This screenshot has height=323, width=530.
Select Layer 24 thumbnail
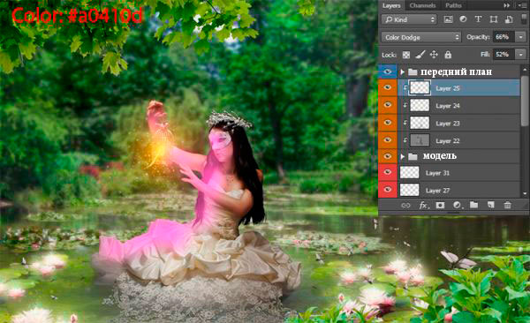click(x=420, y=105)
